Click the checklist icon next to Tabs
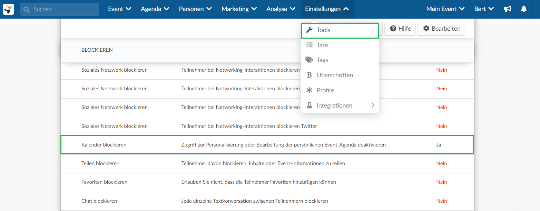Screen dimensions: 540x211 pyautogui.click(x=310, y=45)
